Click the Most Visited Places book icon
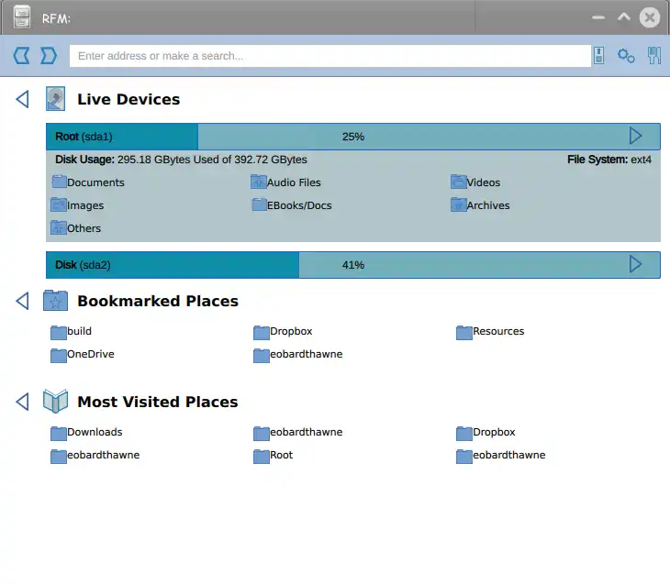Viewport: 670px width, 585px height. tap(56, 402)
